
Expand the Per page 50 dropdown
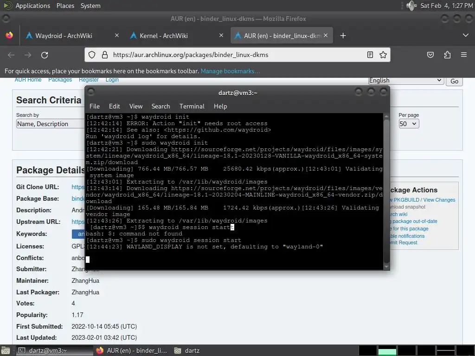click(x=409, y=124)
